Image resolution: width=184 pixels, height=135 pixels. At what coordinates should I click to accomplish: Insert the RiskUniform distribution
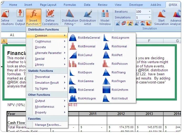click(x=118, y=90)
